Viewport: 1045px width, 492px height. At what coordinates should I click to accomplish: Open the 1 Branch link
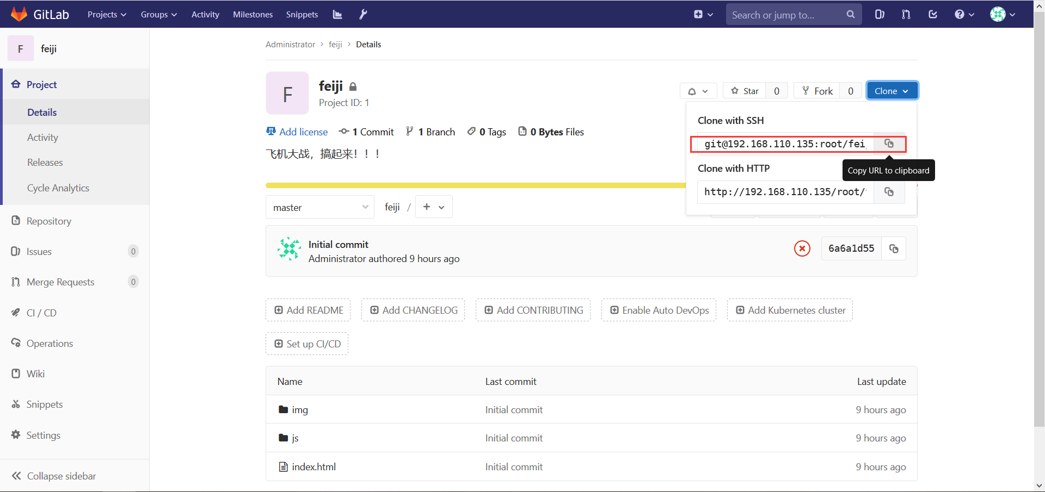431,132
